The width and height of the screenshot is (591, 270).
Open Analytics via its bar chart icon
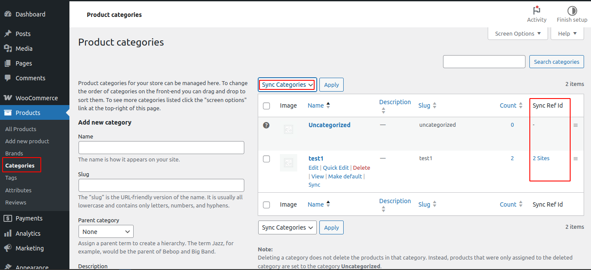pyautogui.click(x=8, y=234)
